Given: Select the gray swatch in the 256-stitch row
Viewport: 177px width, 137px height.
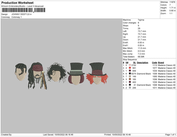Looking at the screenshot, I should pos(130,88).
